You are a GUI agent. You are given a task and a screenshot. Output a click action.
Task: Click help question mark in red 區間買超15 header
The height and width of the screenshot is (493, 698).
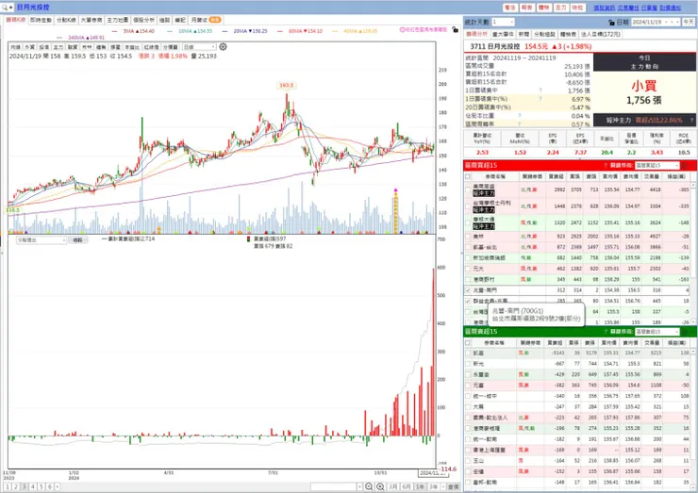click(606, 166)
